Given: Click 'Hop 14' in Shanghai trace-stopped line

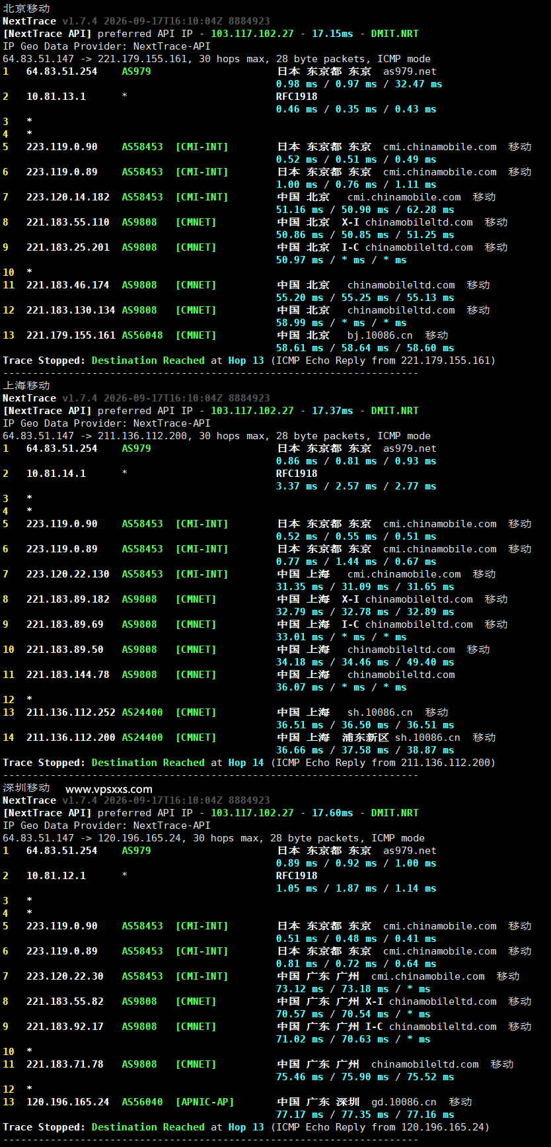Looking at the screenshot, I should tap(246, 763).
